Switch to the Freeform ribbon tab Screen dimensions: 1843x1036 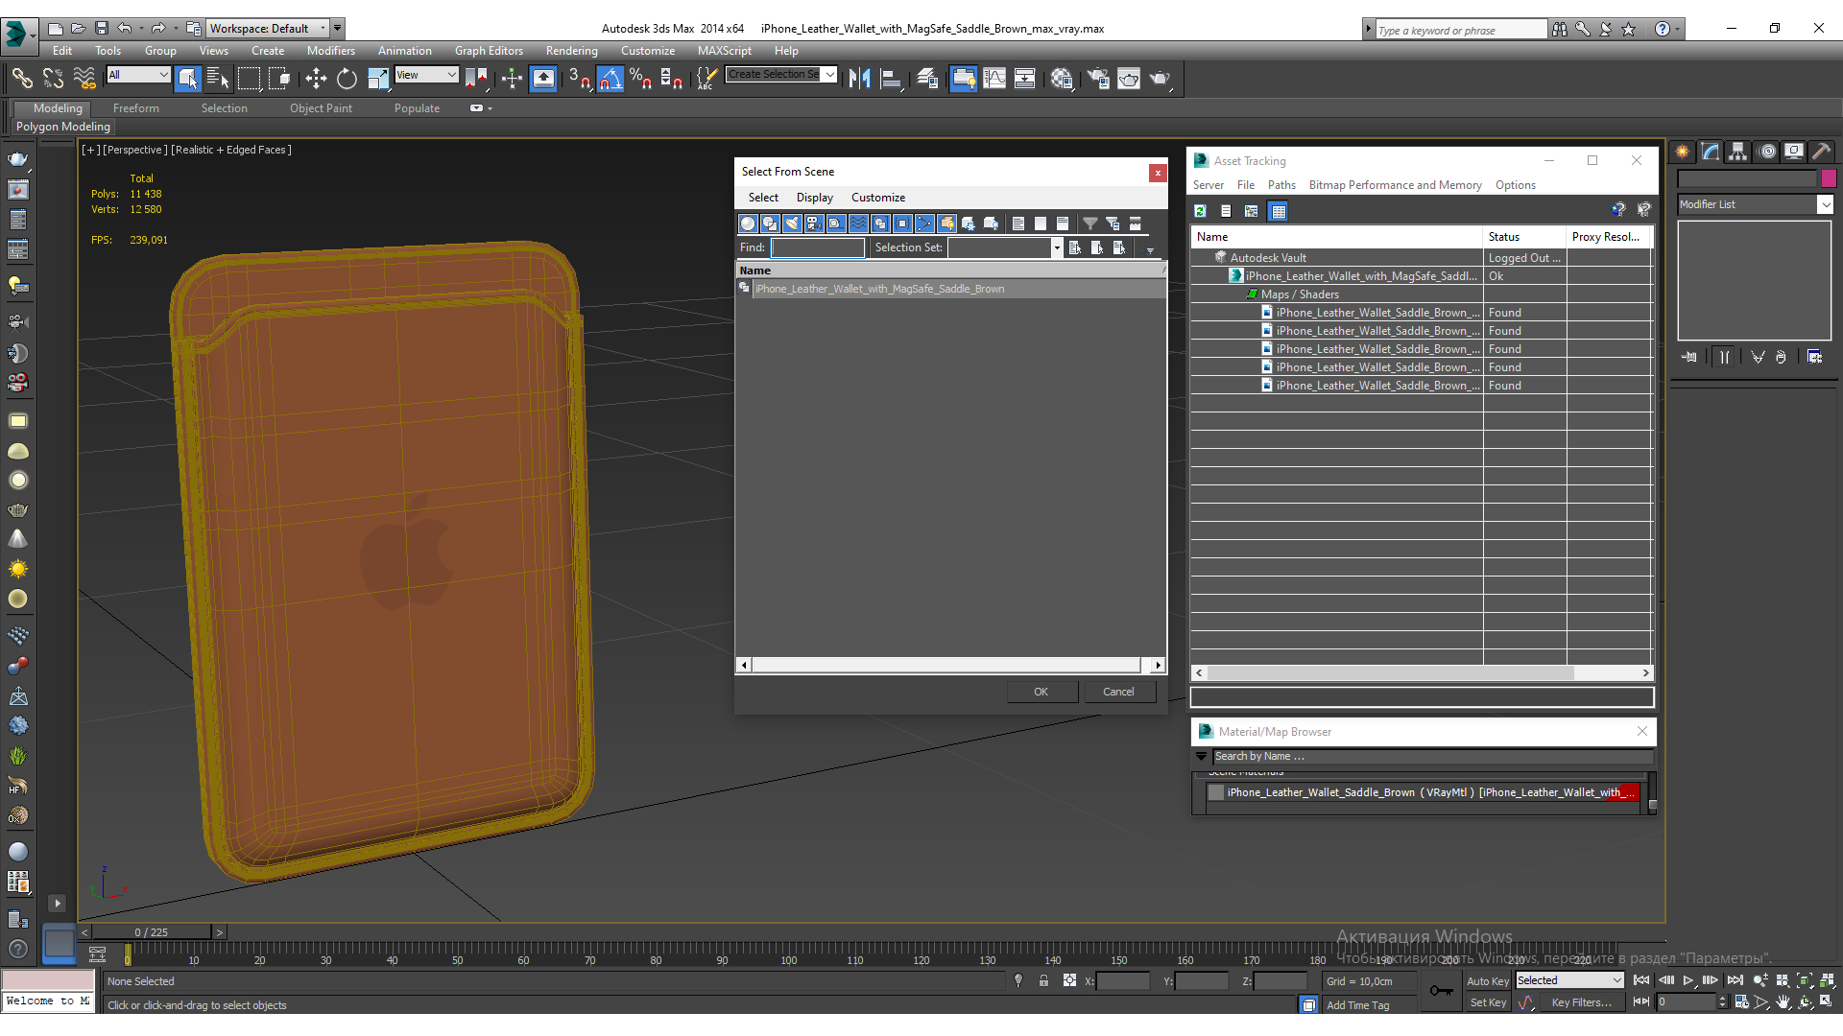click(x=136, y=108)
